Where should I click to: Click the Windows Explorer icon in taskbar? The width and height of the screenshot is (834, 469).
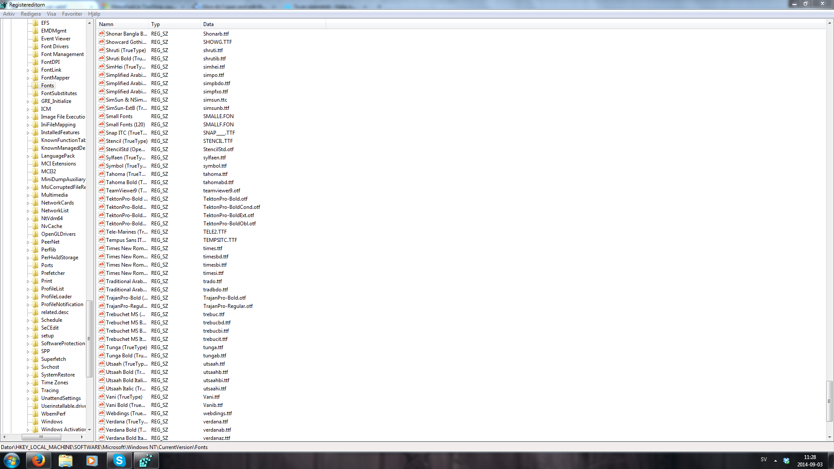pos(64,460)
